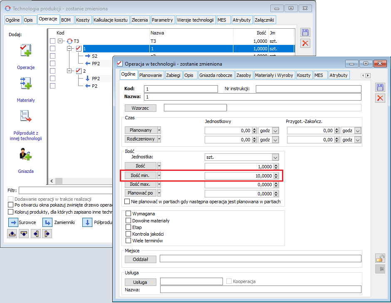Tick the row checkbox next to T3
391x303 pixels.
coord(52,41)
